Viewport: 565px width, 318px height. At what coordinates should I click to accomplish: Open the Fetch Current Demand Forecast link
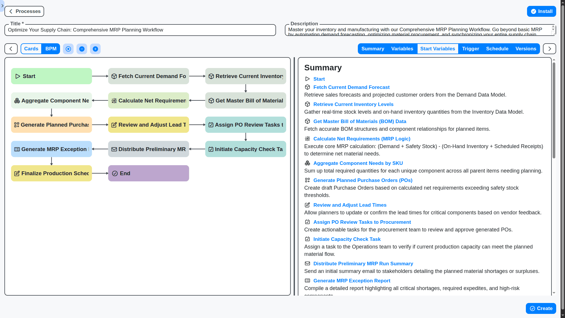[351, 87]
